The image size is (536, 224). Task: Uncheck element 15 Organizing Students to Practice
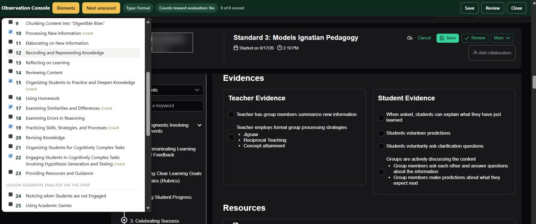11,81
